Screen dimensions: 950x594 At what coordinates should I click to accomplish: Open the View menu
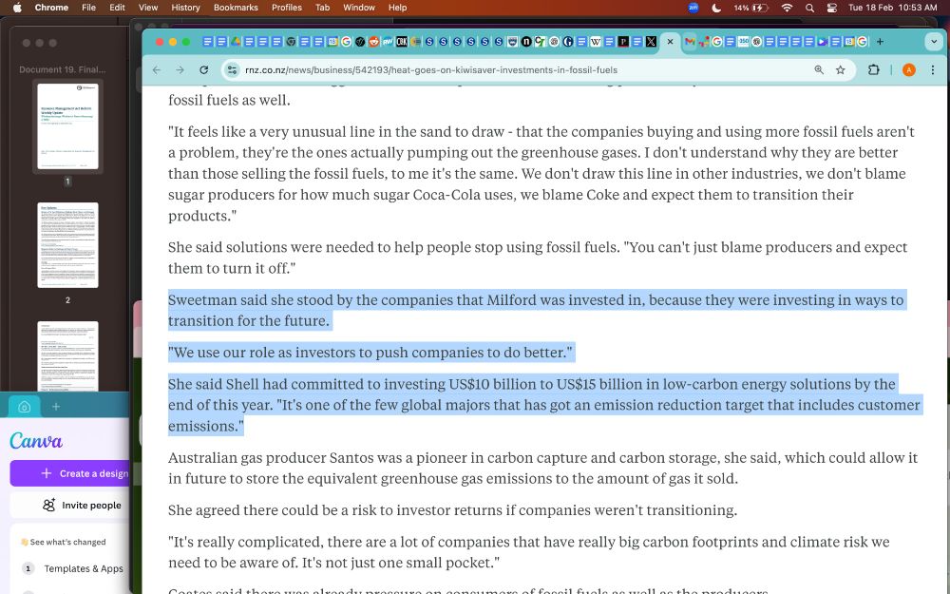point(148,8)
